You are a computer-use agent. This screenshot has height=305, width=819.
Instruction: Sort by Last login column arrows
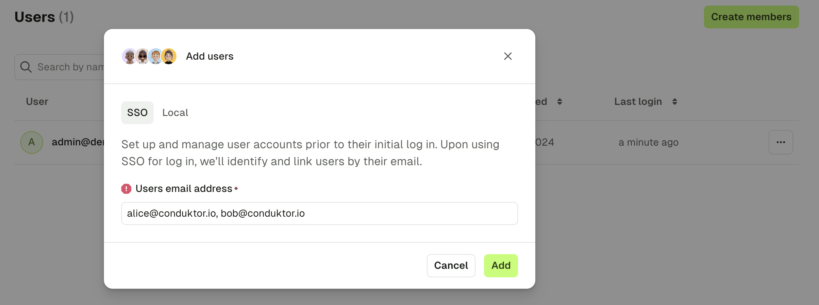pyautogui.click(x=675, y=102)
